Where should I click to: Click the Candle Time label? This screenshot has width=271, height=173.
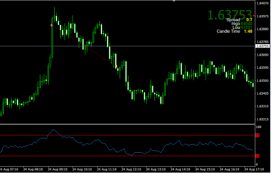pyautogui.click(x=229, y=32)
